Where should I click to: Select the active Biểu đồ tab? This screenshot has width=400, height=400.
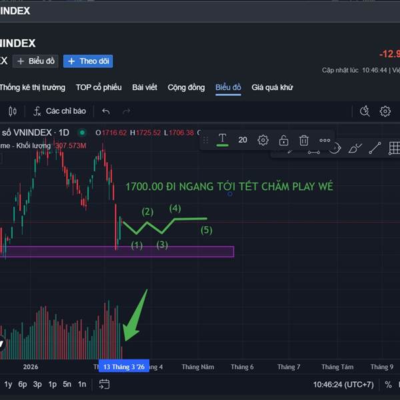point(228,87)
